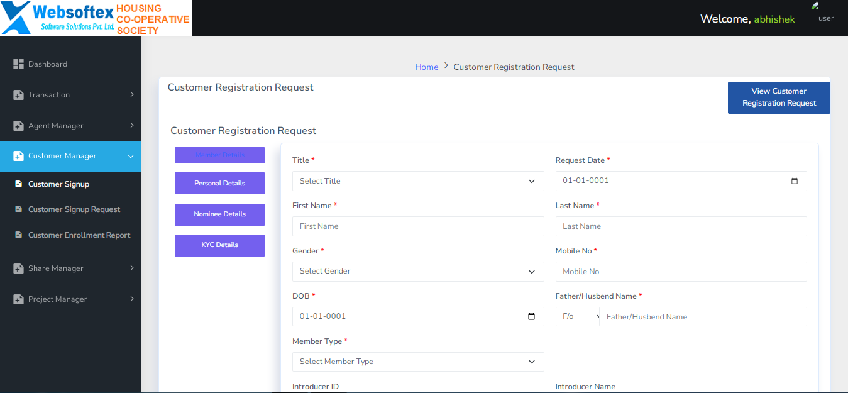Switch to Personal Details tab
This screenshot has height=393, width=848.
pos(219,184)
